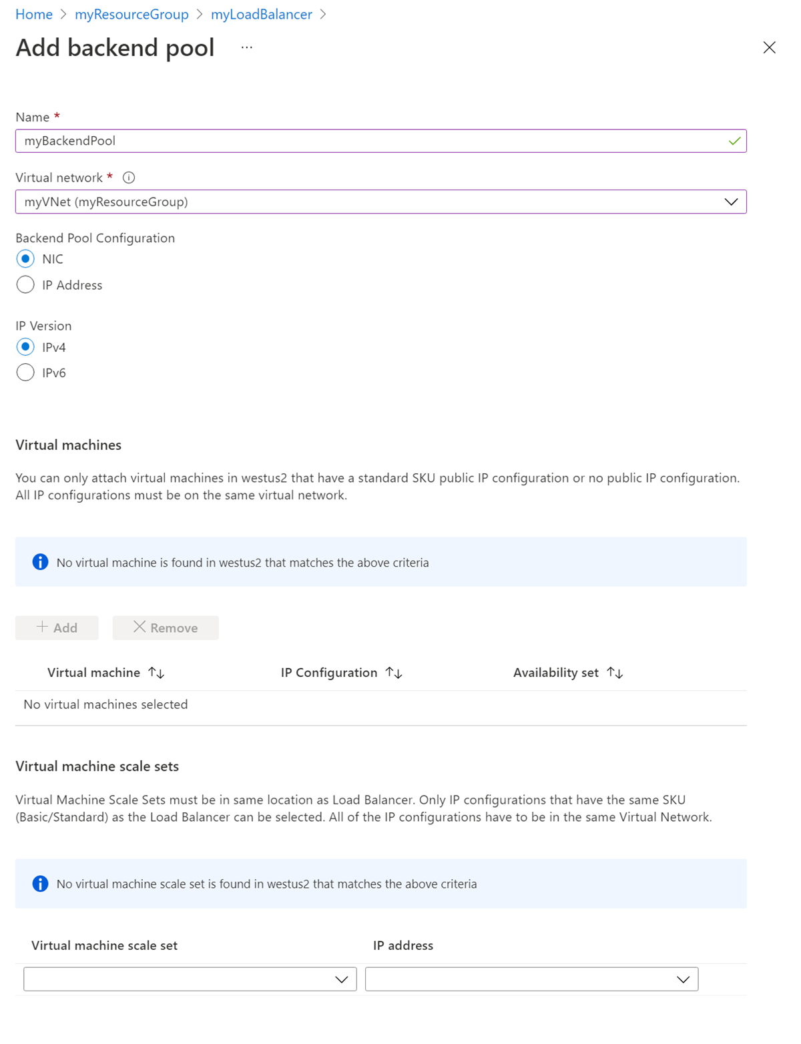Viewport: 801px width, 1044px height.
Task: Sort the IP Configuration column
Action: (x=394, y=672)
